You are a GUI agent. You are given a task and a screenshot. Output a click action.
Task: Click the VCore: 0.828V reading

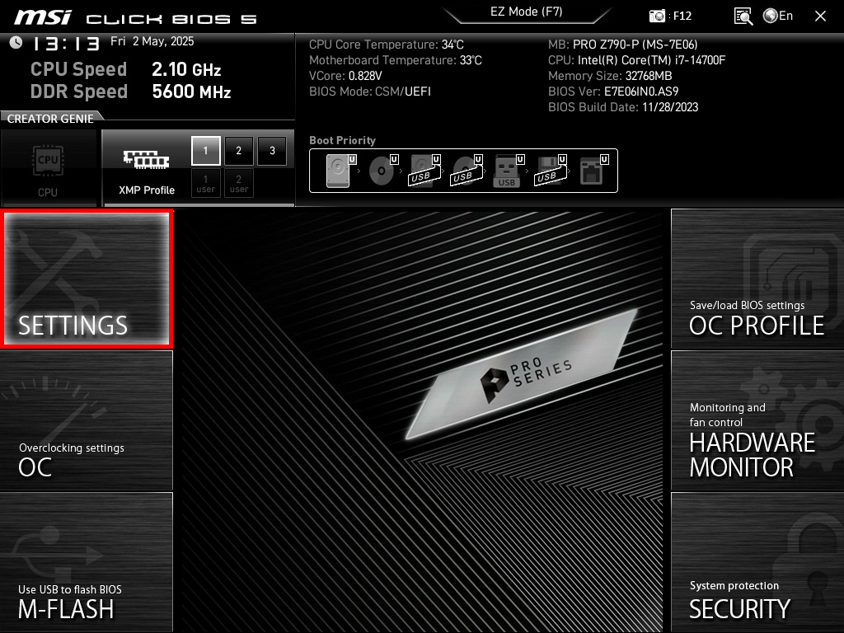pos(345,76)
